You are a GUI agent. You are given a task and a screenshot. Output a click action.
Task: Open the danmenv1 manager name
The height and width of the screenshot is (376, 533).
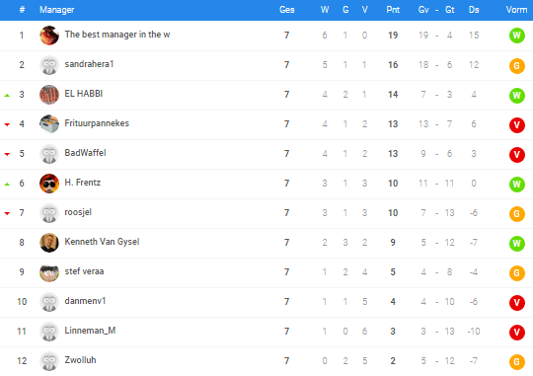tap(85, 301)
